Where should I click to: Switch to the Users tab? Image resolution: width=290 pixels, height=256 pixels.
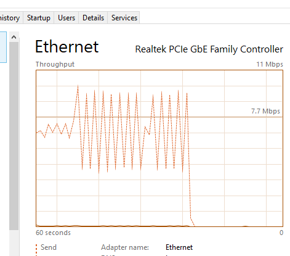pyautogui.click(x=66, y=18)
